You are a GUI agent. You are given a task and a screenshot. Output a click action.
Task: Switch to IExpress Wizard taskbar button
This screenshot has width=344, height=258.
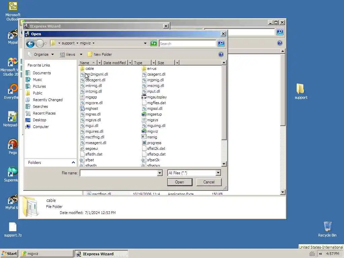click(101, 254)
